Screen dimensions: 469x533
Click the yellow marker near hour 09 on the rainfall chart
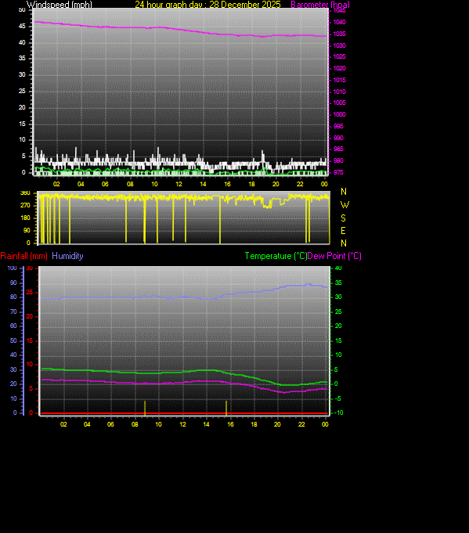coord(145,409)
